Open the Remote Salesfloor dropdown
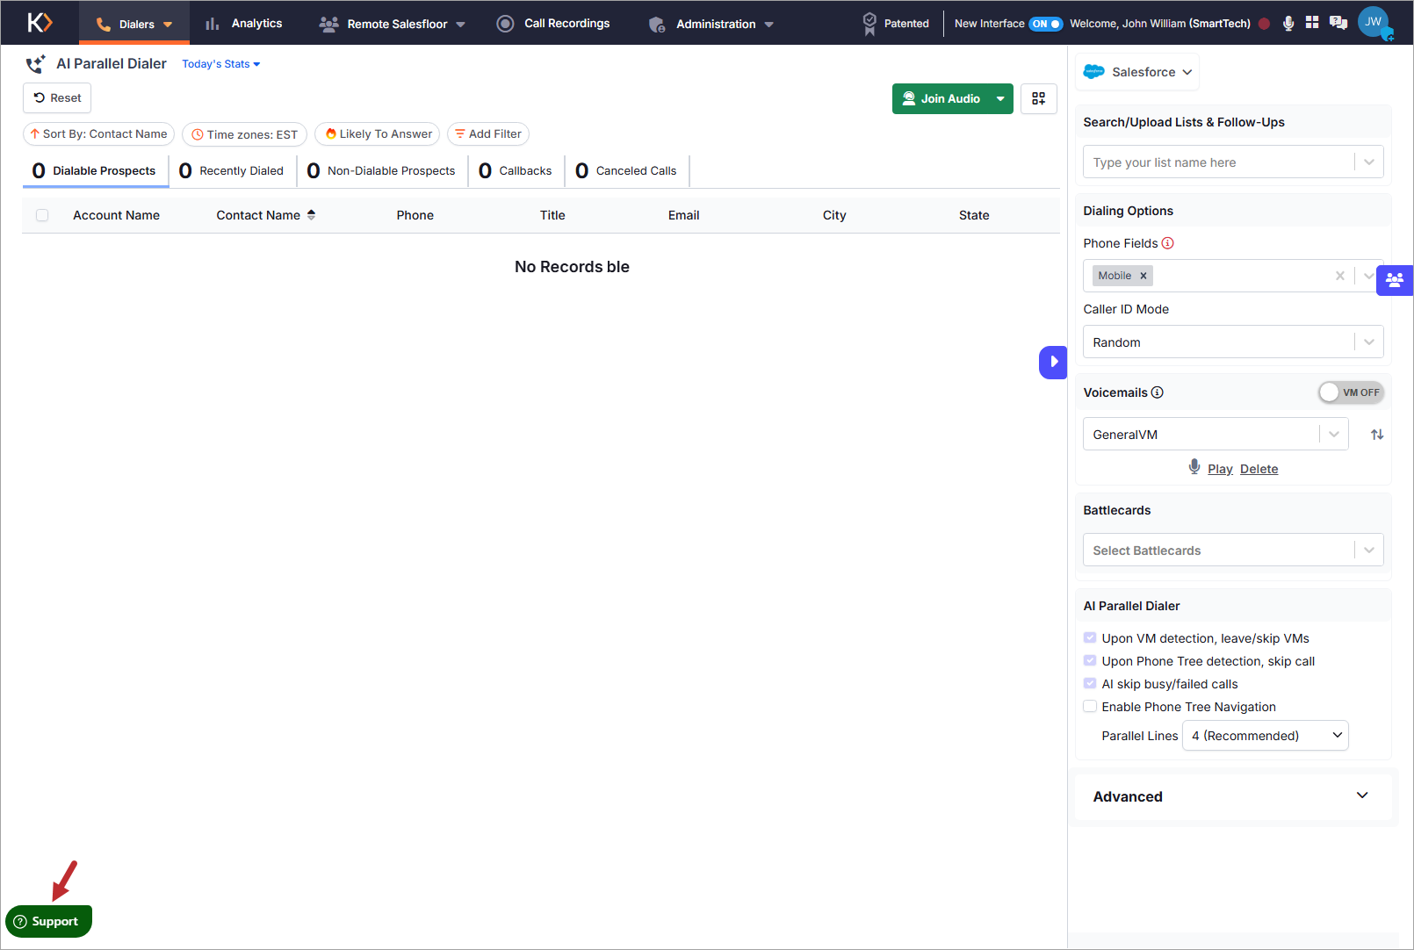1414x950 pixels. coord(393,24)
